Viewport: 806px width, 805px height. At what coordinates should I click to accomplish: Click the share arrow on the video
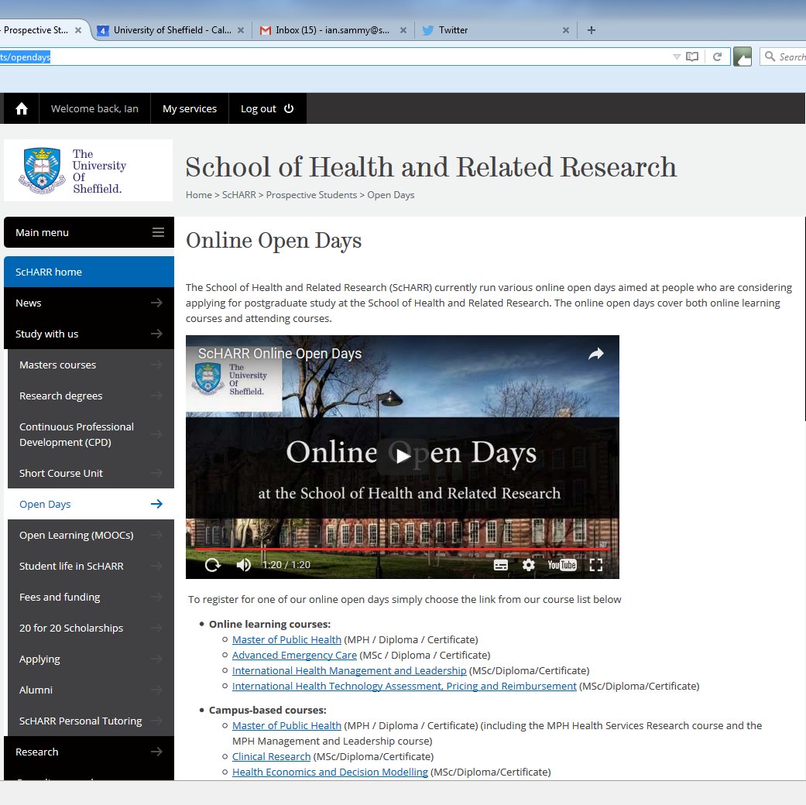[x=595, y=354]
